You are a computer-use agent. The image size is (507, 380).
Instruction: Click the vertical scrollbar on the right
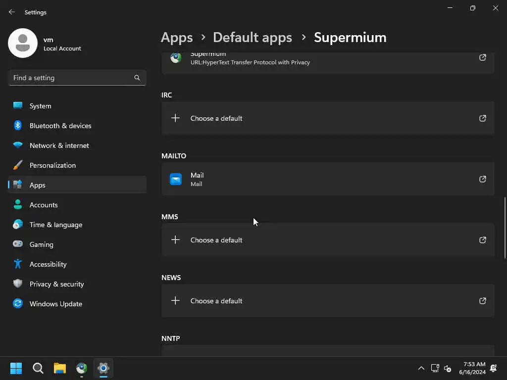pyautogui.click(x=505, y=228)
